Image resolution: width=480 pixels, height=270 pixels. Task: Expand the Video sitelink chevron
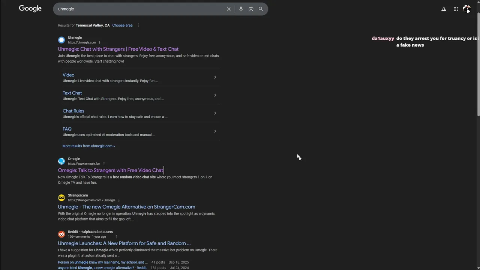point(215,77)
